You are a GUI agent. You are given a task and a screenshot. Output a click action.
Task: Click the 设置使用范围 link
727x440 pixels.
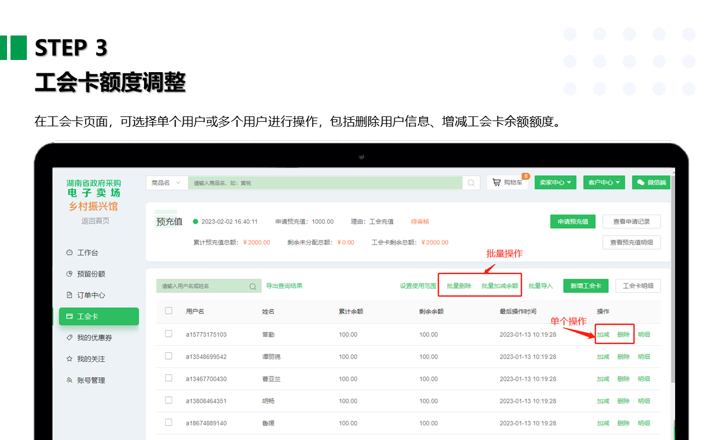418,286
